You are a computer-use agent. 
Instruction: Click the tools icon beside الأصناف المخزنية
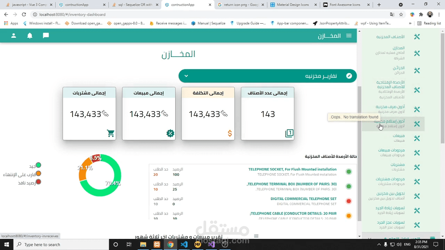click(x=417, y=37)
